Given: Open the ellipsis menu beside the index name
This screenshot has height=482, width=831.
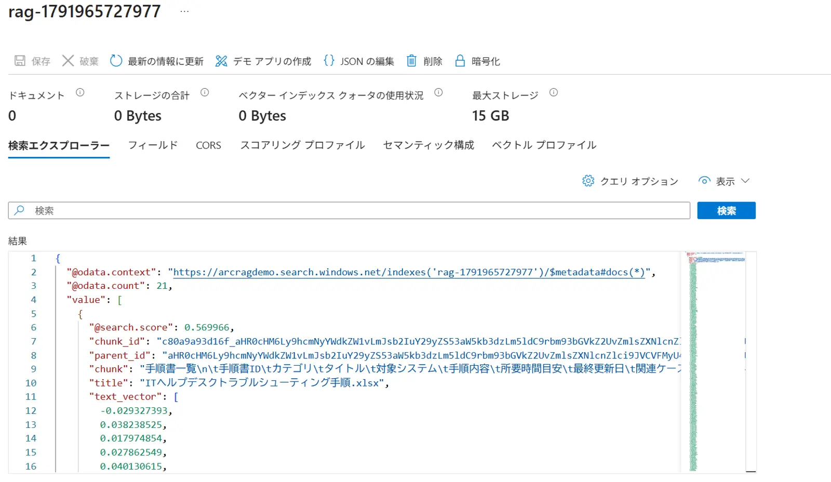Looking at the screenshot, I should (184, 11).
